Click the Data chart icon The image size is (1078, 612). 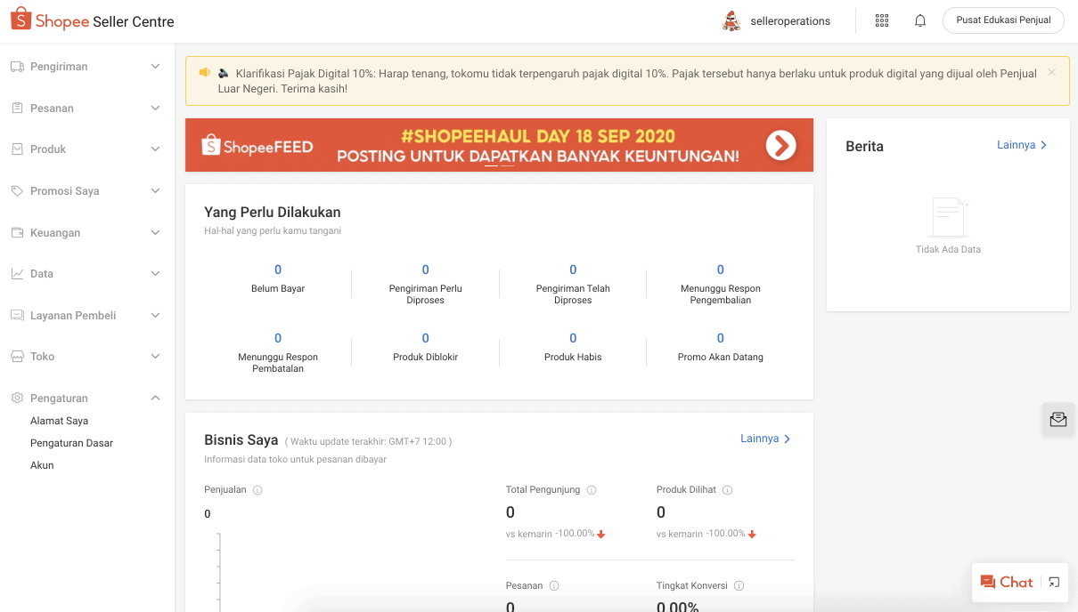17,274
